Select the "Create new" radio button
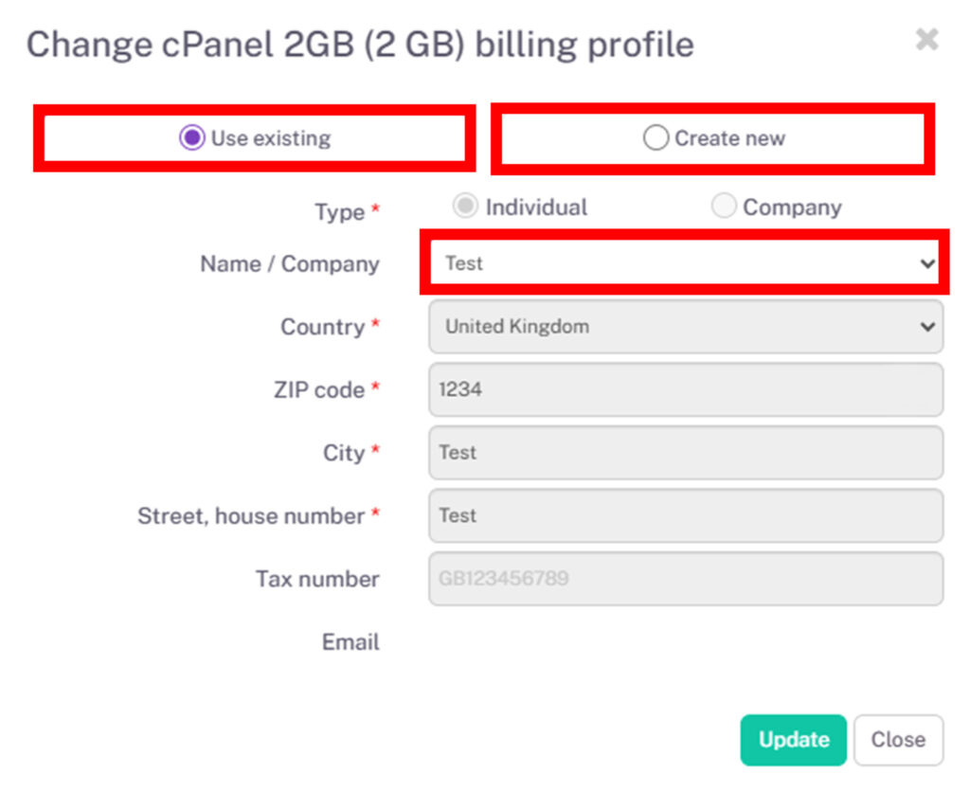 [656, 137]
